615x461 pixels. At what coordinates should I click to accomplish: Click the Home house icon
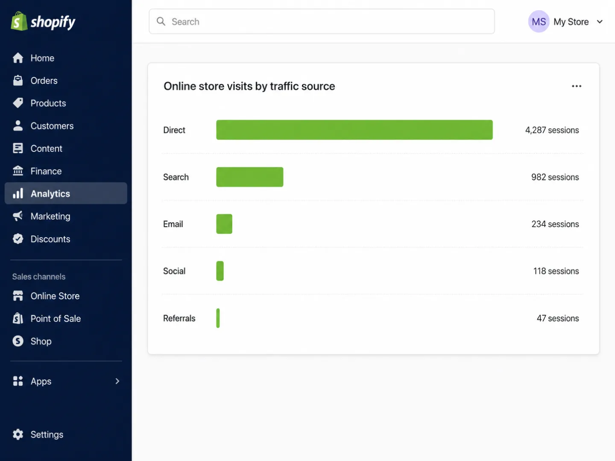(18, 58)
